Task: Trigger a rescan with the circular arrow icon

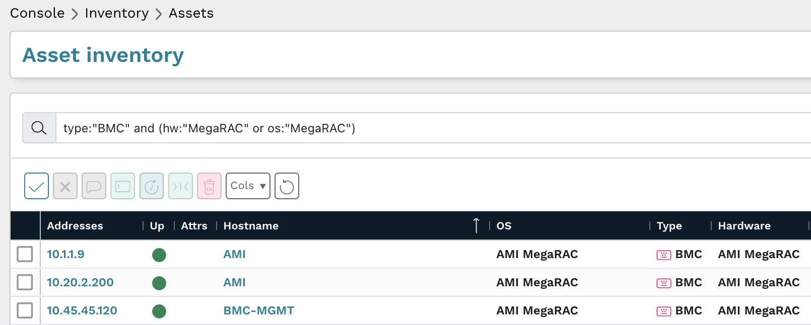Action: pos(151,186)
